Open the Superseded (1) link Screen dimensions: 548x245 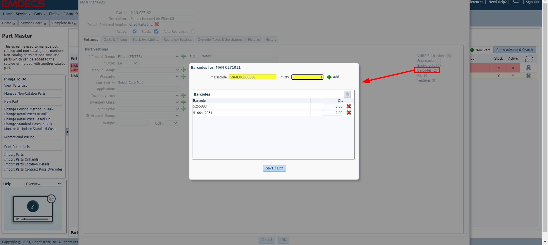[x=429, y=61]
